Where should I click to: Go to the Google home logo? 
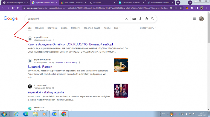[x=11, y=18]
